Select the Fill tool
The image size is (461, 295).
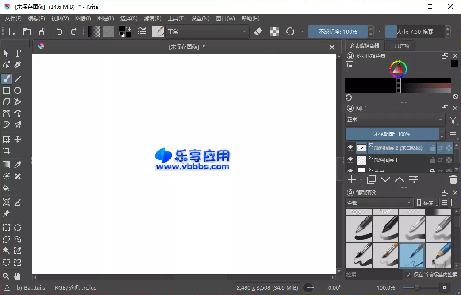(6, 188)
